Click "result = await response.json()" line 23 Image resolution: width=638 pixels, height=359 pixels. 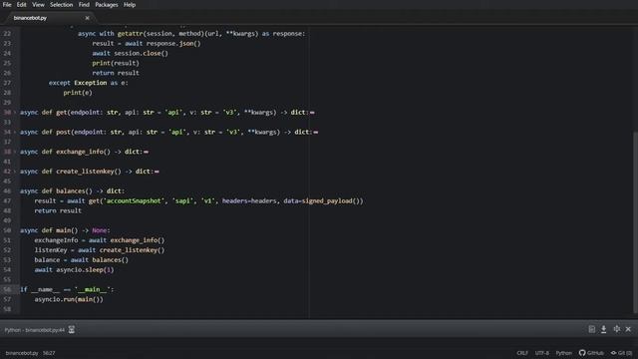[147, 44]
